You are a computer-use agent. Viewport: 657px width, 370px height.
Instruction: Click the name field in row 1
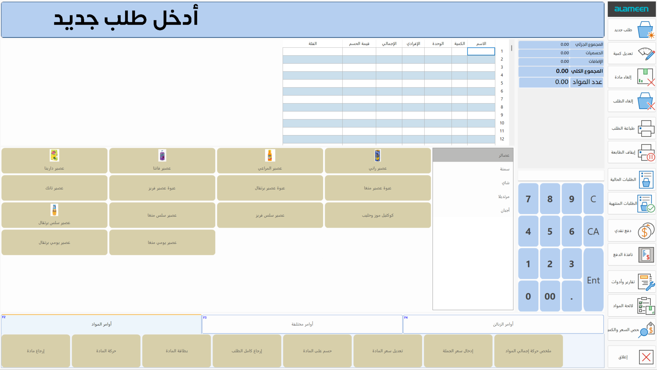pyautogui.click(x=481, y=51)
